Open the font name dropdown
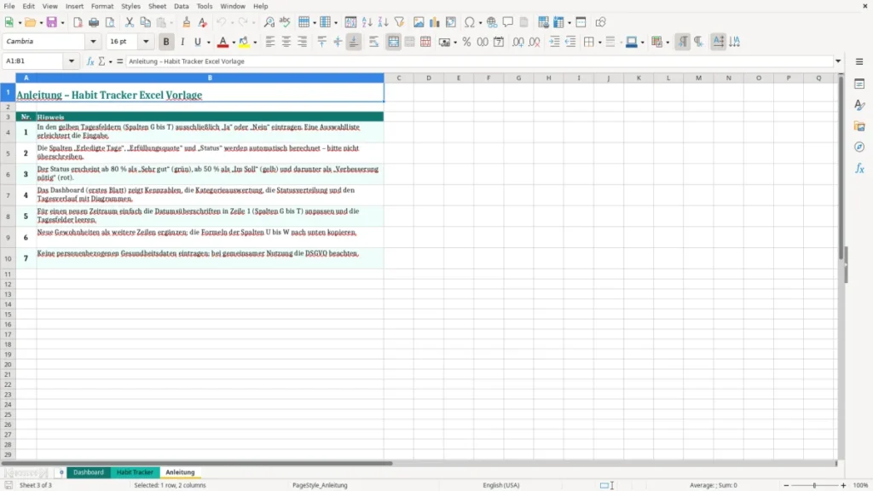The image size is (873, 491). pyautogui.click(x=93, y=42)
